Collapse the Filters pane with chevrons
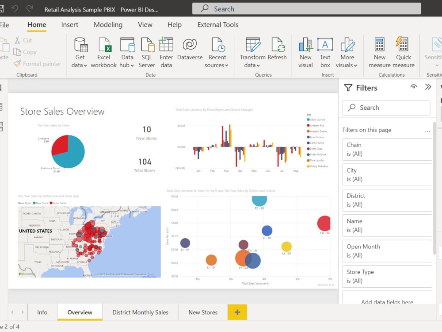This screenshot has width=442, height=332. point(428,87)
